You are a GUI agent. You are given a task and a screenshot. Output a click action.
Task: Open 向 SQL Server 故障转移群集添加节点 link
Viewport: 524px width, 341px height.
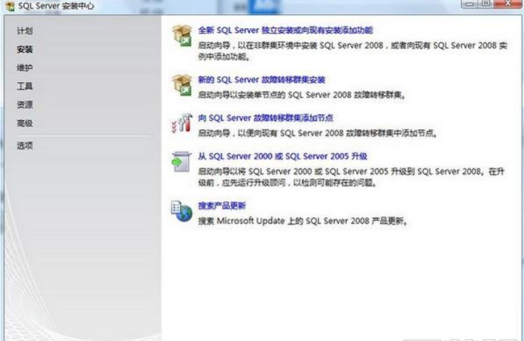266,118
